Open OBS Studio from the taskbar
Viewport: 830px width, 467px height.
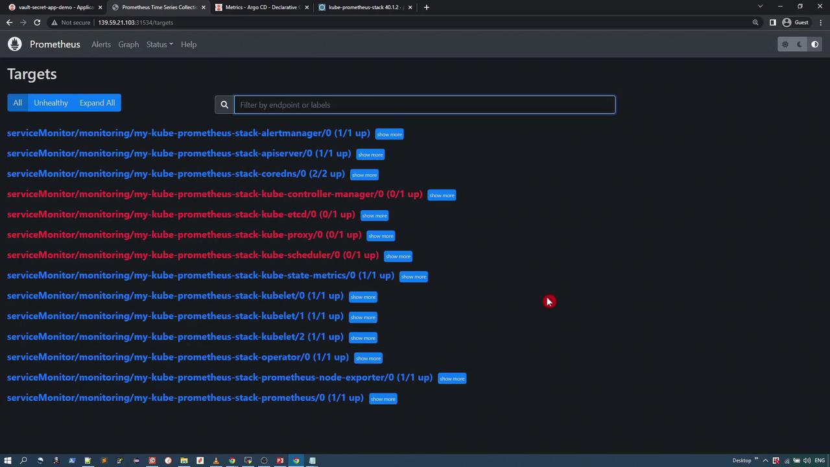pyautogui.click(x=264, y=461)
